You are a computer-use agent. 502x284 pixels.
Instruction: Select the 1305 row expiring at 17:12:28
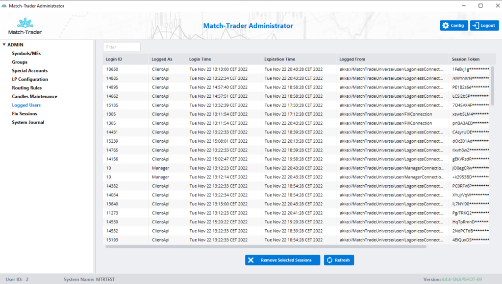pyautogui.click(x=296, y=114)
